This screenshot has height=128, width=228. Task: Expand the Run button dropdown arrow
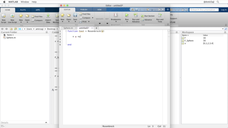127,22
